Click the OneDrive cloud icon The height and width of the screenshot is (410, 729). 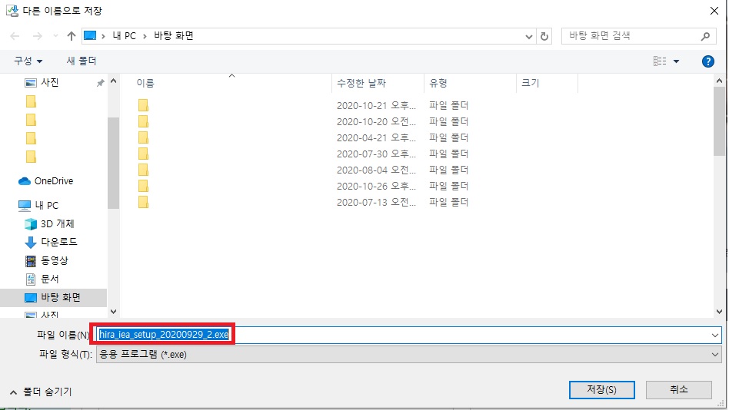24,181
